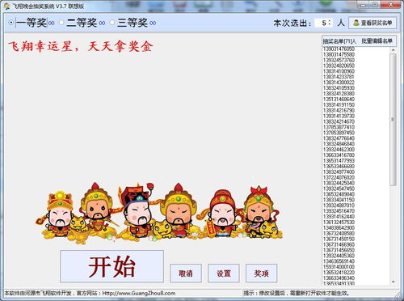The height and width of the screenshot is (301, 404).
Task: Click the 开始 start button
Action: point(112,266)
